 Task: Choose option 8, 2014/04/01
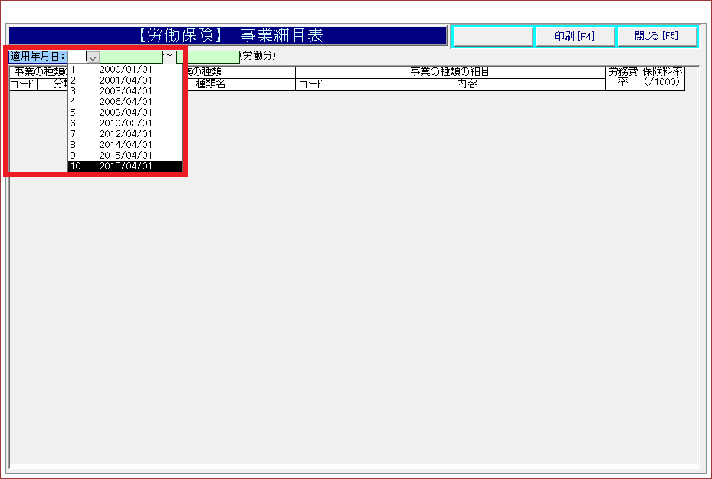(x=126, y=144)
